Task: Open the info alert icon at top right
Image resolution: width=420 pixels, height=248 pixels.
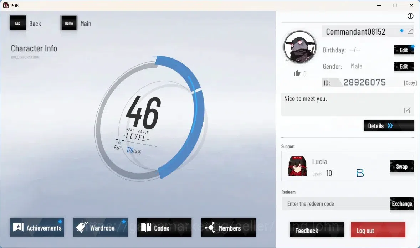Action: coord(410,16)
